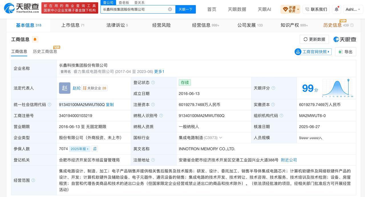Clear the search box text
Image resolution: width=365 pixels, height=197 pixels.
[170, 9]
